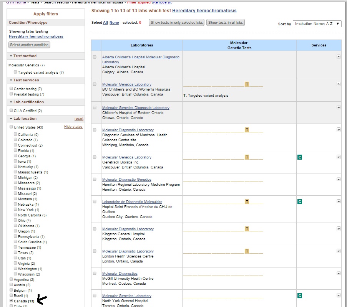Viewport: 347px width, 307px height.
Task: Click the Select None link
Action: (x=114, y=23)
